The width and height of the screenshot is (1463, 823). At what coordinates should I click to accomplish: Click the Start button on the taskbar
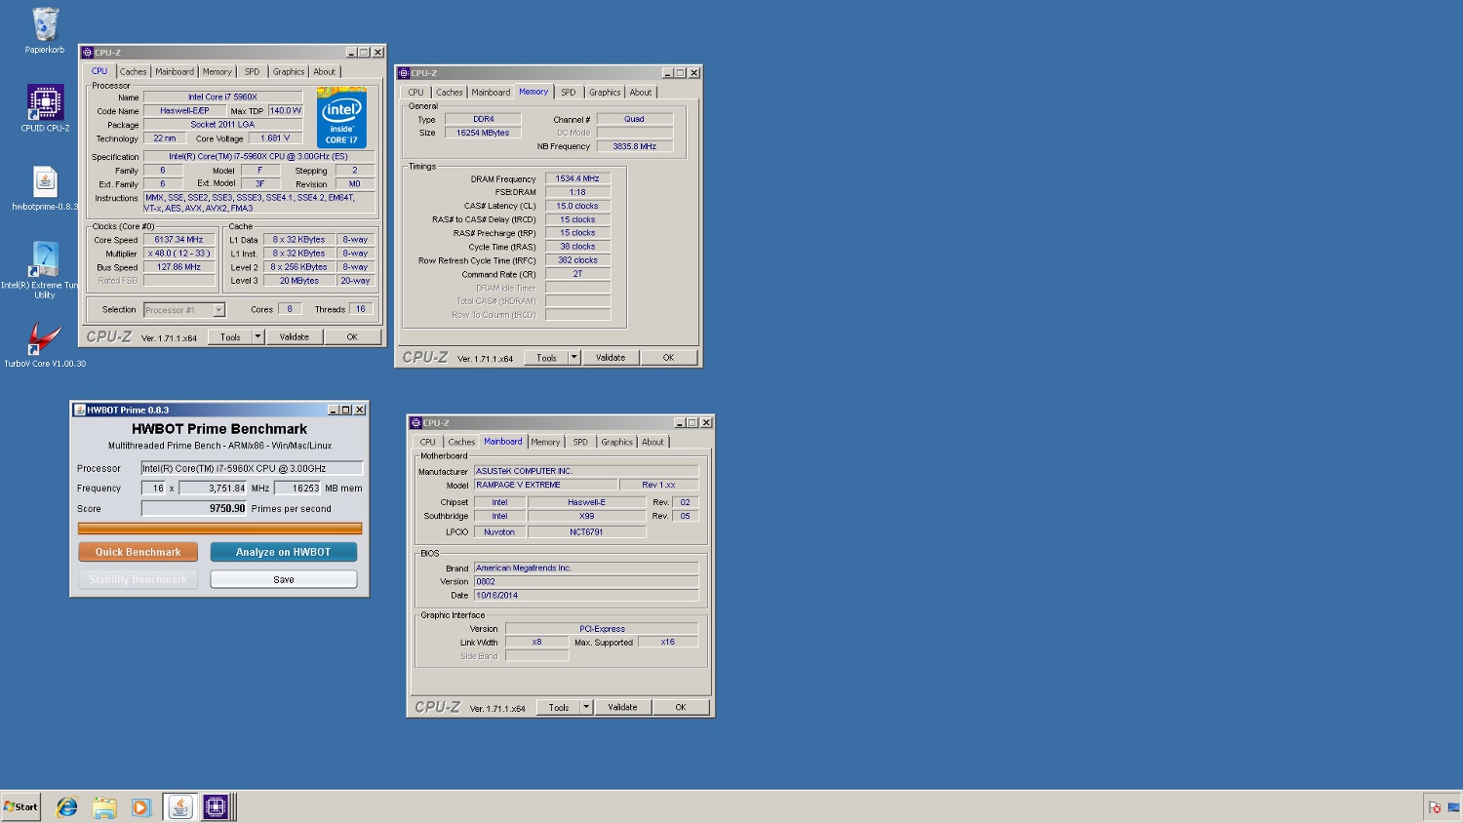[x=20, y=806]
